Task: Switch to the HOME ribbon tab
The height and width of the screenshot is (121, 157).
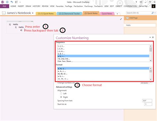Action: [x=13, y=6]
